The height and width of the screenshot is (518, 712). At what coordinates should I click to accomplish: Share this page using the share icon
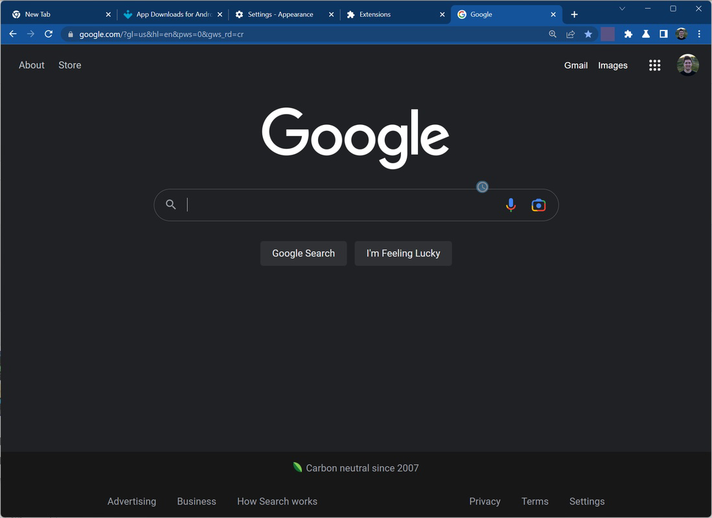point(570,34)
